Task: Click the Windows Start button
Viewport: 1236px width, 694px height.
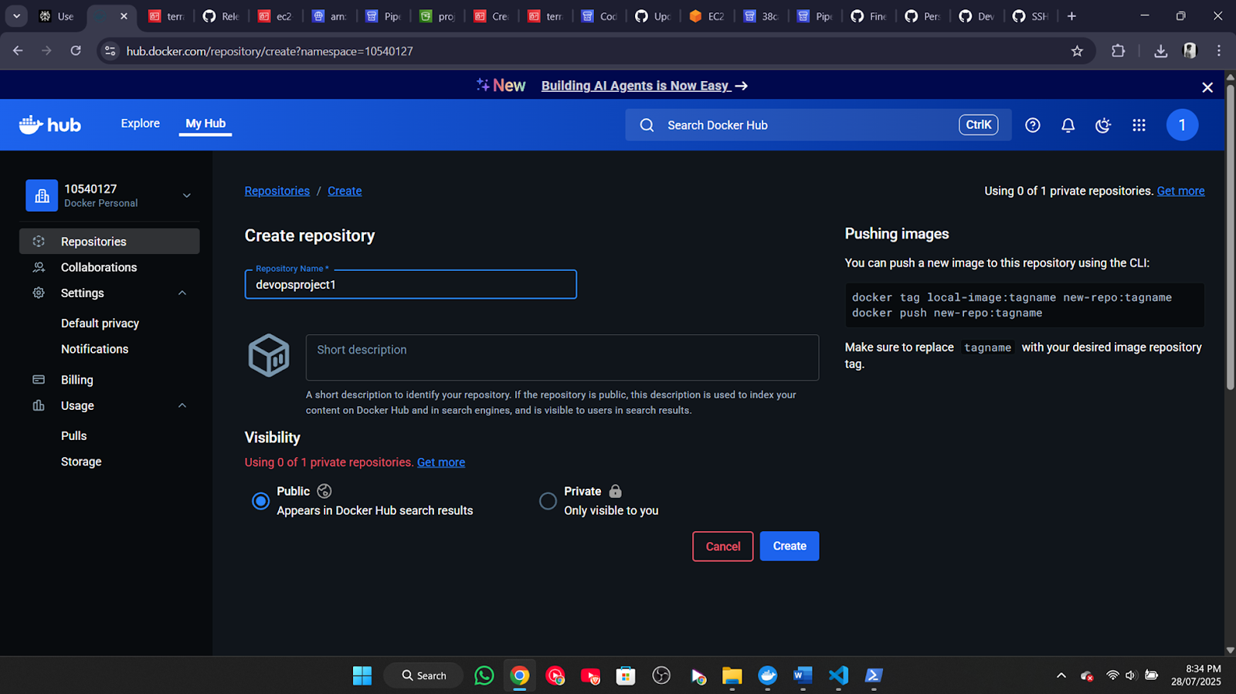Action: [362, 675]
